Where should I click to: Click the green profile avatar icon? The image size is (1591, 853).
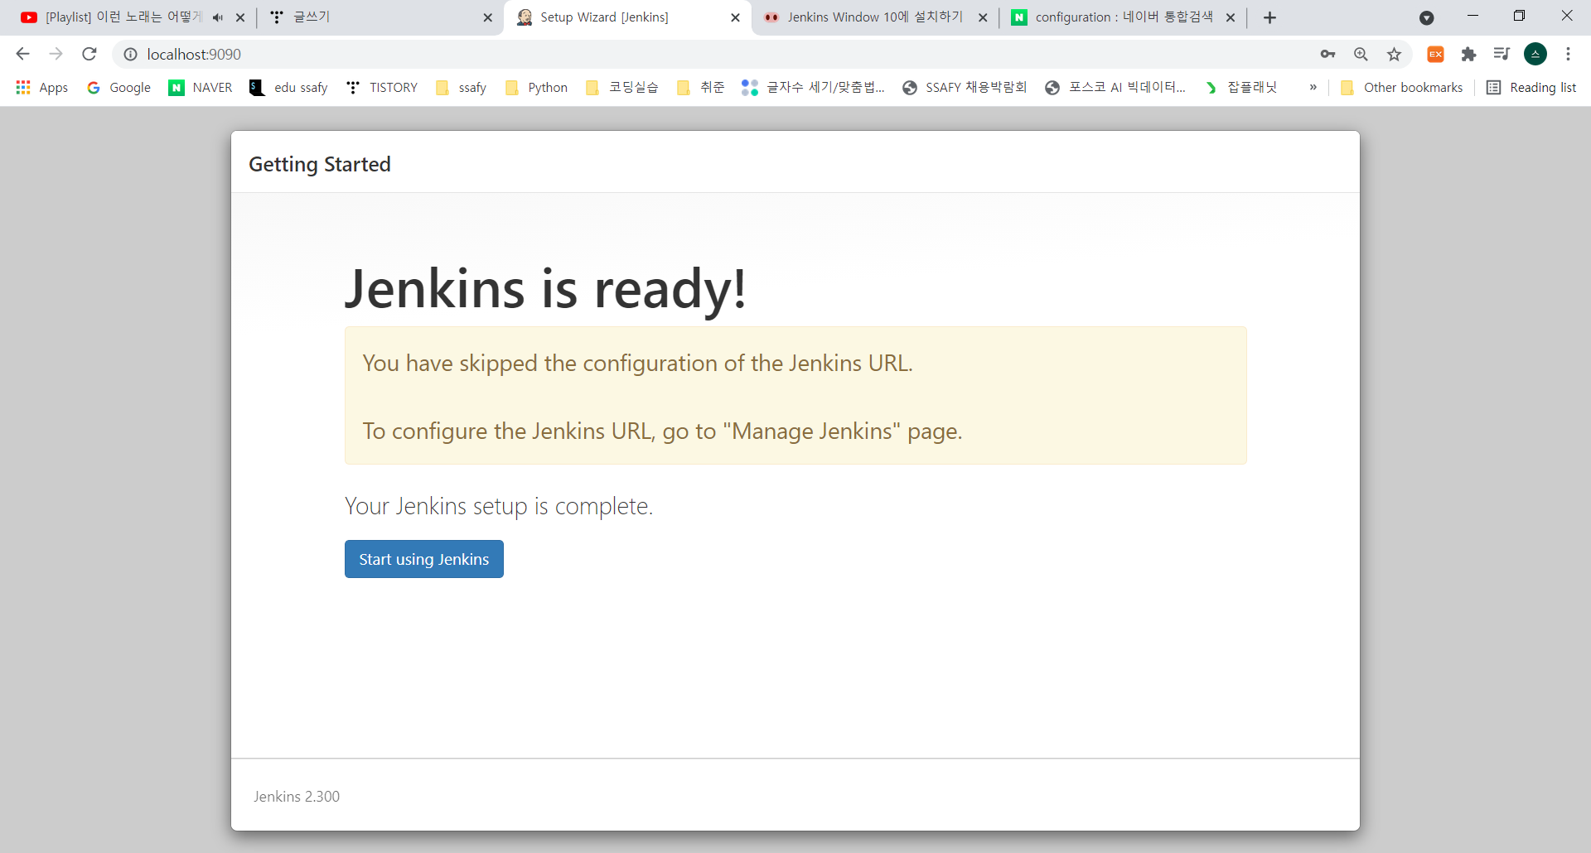(x=1535, y=54)
